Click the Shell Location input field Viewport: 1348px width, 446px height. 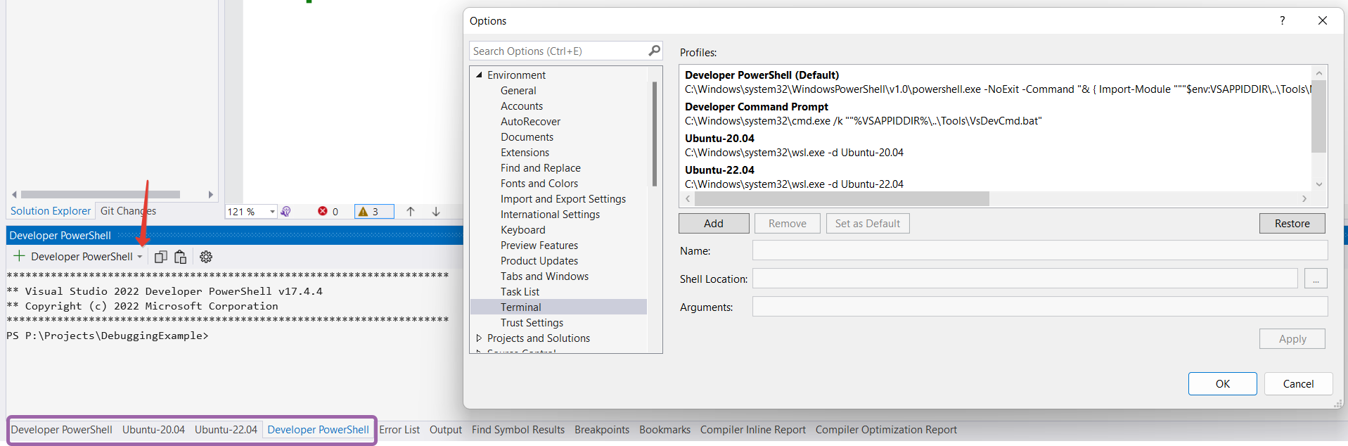pos(1025,279)
